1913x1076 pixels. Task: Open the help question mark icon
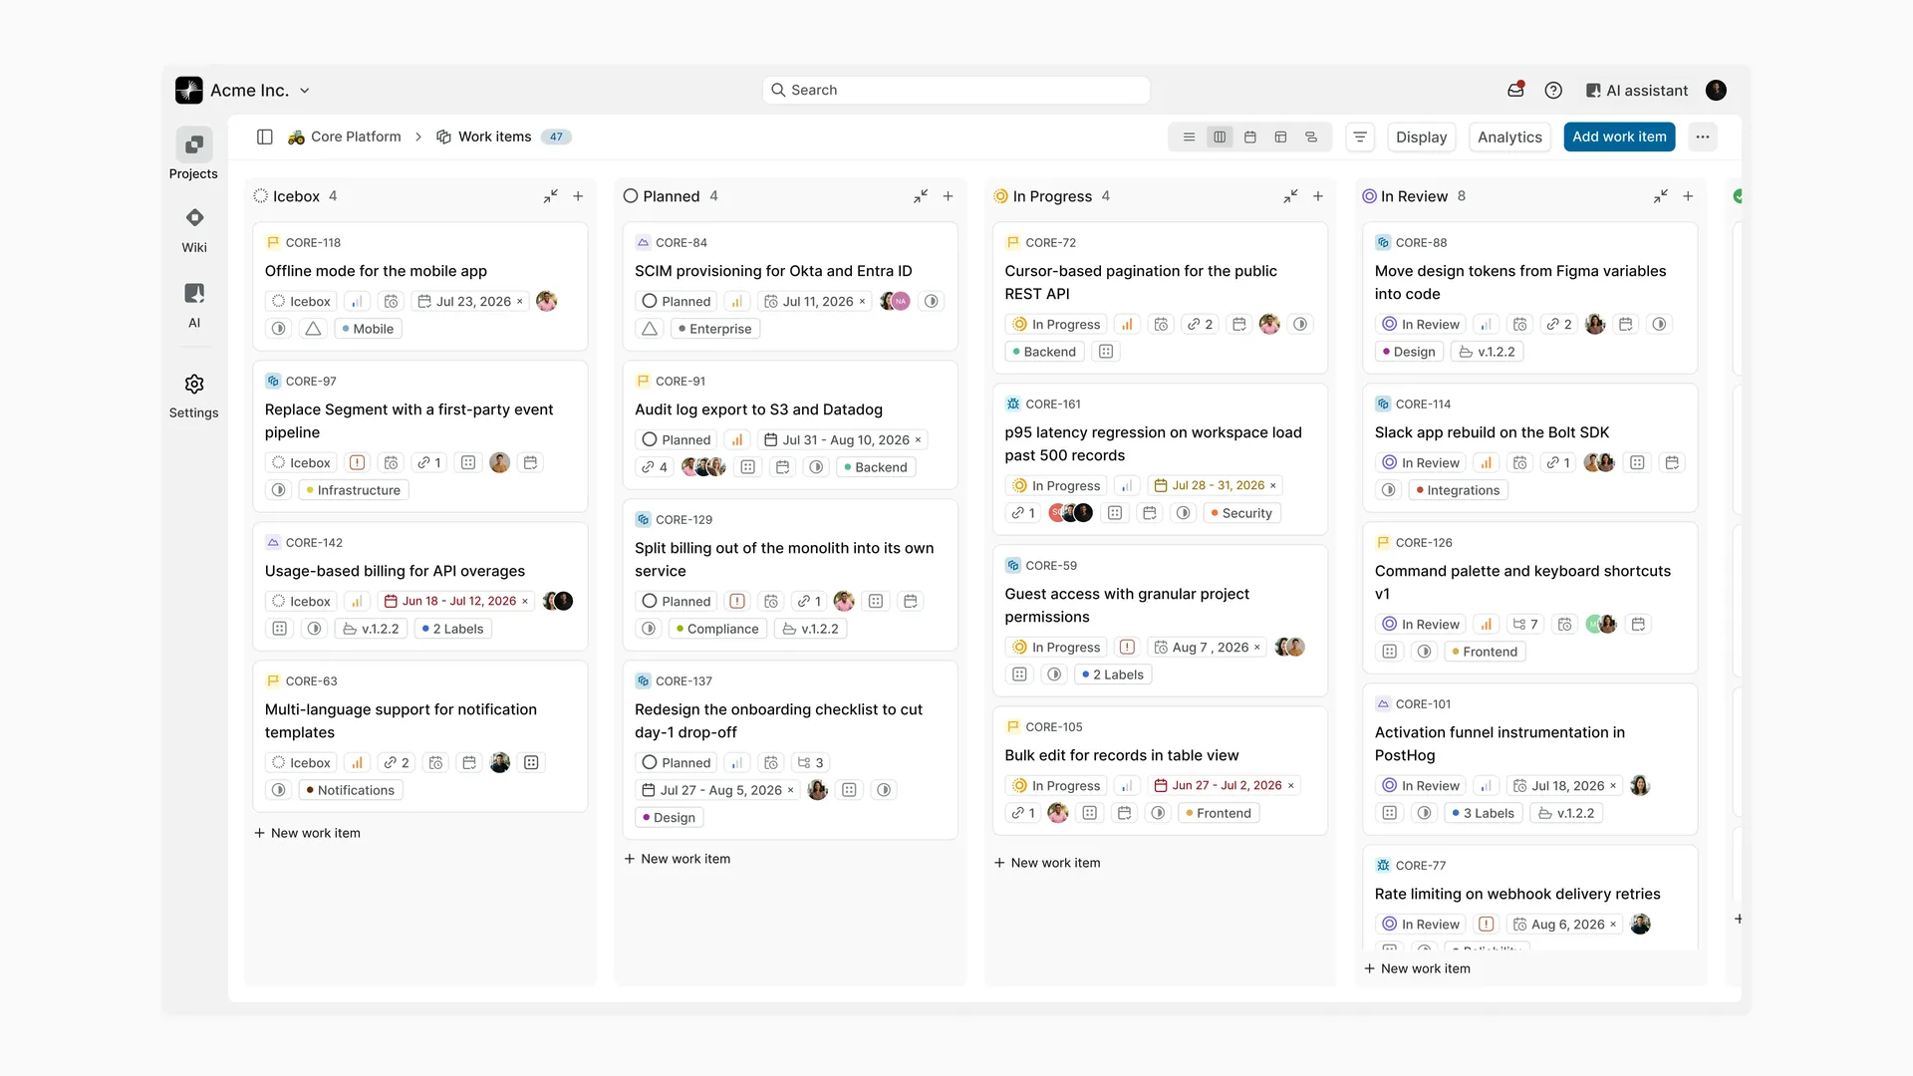point(1553,90)
